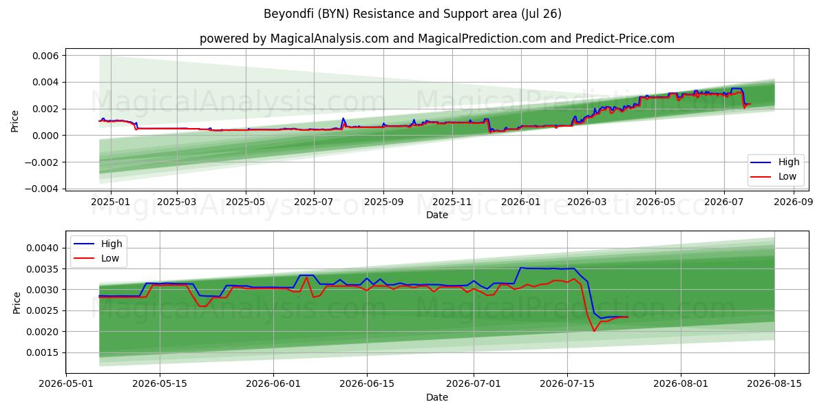826x413 pixels.
Task: Click the '2025-09' tick label on the top chart axis
Action: point(383,202)
